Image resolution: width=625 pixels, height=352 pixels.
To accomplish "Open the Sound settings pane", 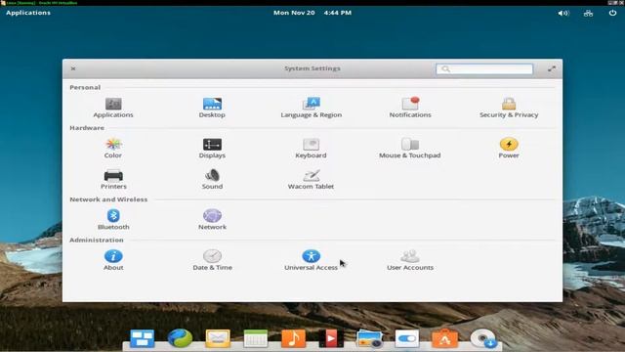I will click(x=212, y=180).
